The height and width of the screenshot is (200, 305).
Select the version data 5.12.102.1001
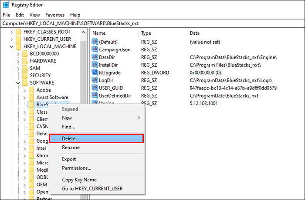click(203, 103)
